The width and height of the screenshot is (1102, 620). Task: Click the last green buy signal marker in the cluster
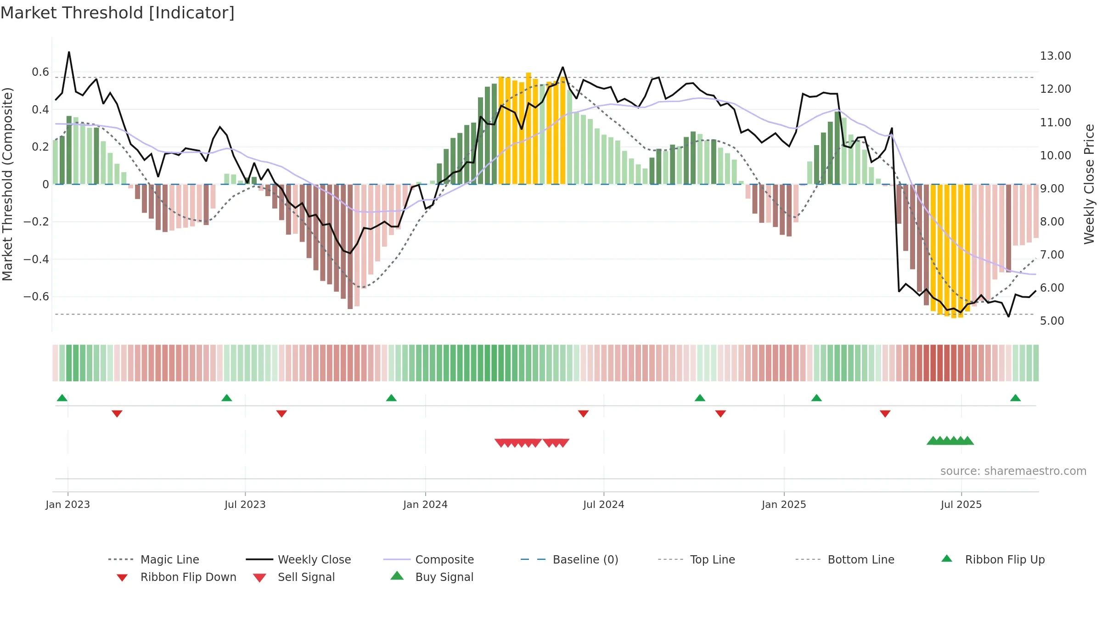coord(967,440)
